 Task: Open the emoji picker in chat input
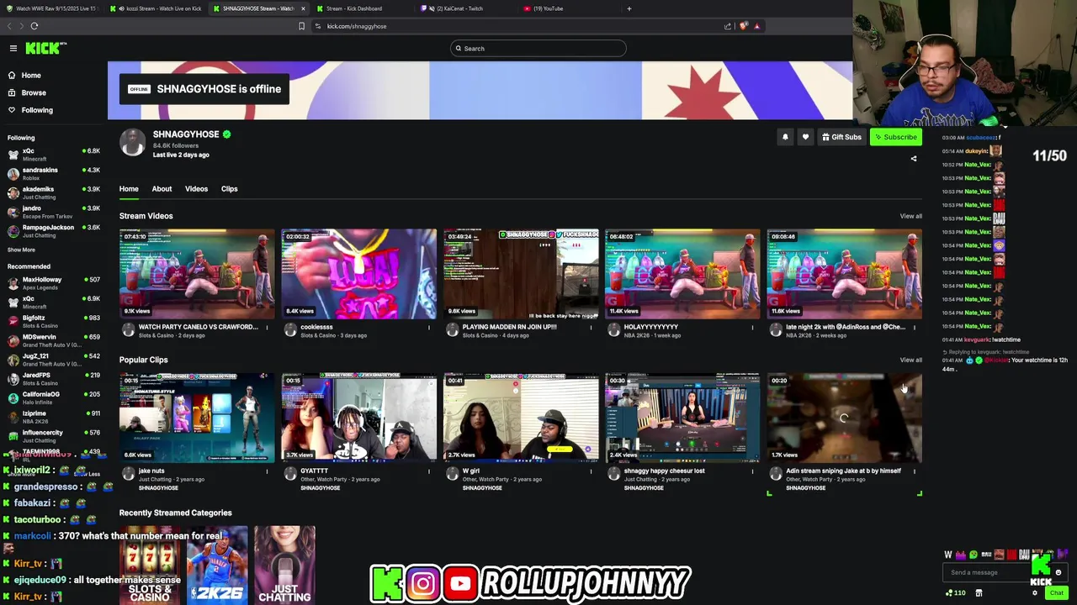coord(1058,572)
